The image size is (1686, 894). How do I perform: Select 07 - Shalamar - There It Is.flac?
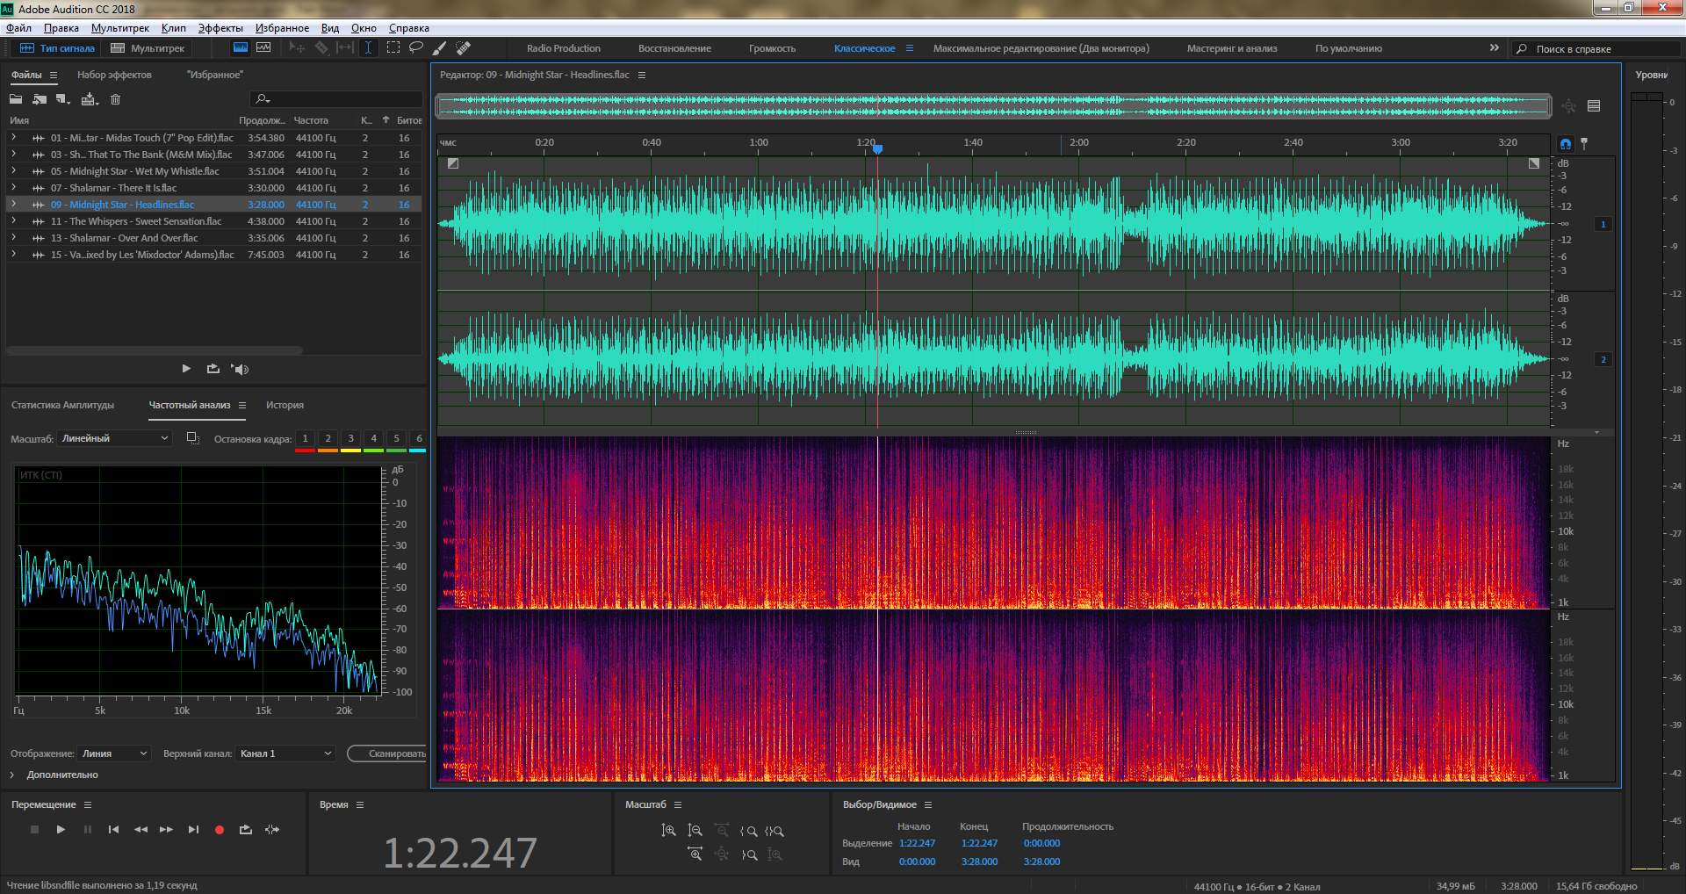pyautogui.click(x=213, y=188)
